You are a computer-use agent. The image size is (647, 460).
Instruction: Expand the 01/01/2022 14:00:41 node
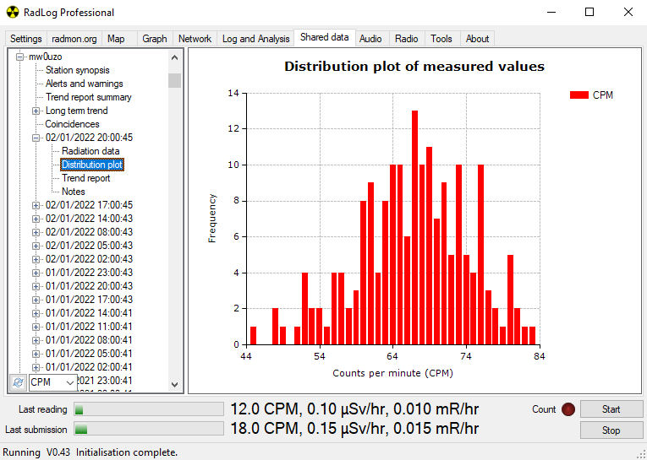(x=36, y=313)
